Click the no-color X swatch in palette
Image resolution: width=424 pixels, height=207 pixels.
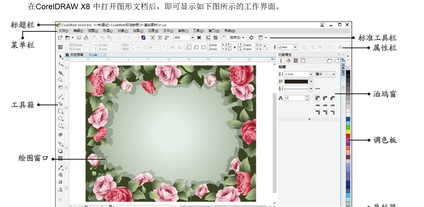[348, 68]
